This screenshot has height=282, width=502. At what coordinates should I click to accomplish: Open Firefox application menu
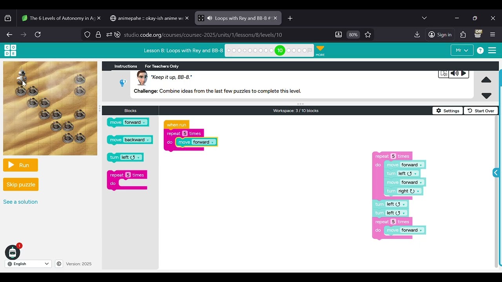pos(493,34)
